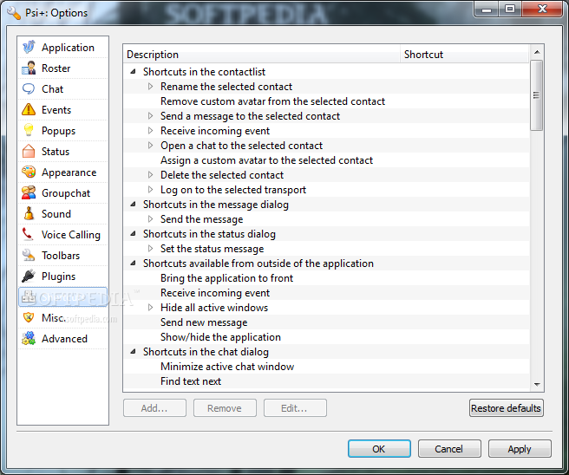
Task: Collapse Shortcuts in the message dialog
Action: pos(134,205)
